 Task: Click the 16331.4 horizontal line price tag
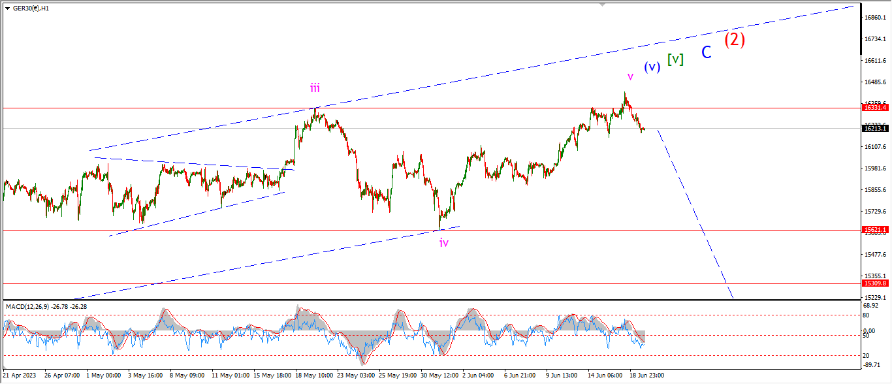click(875, 107)
